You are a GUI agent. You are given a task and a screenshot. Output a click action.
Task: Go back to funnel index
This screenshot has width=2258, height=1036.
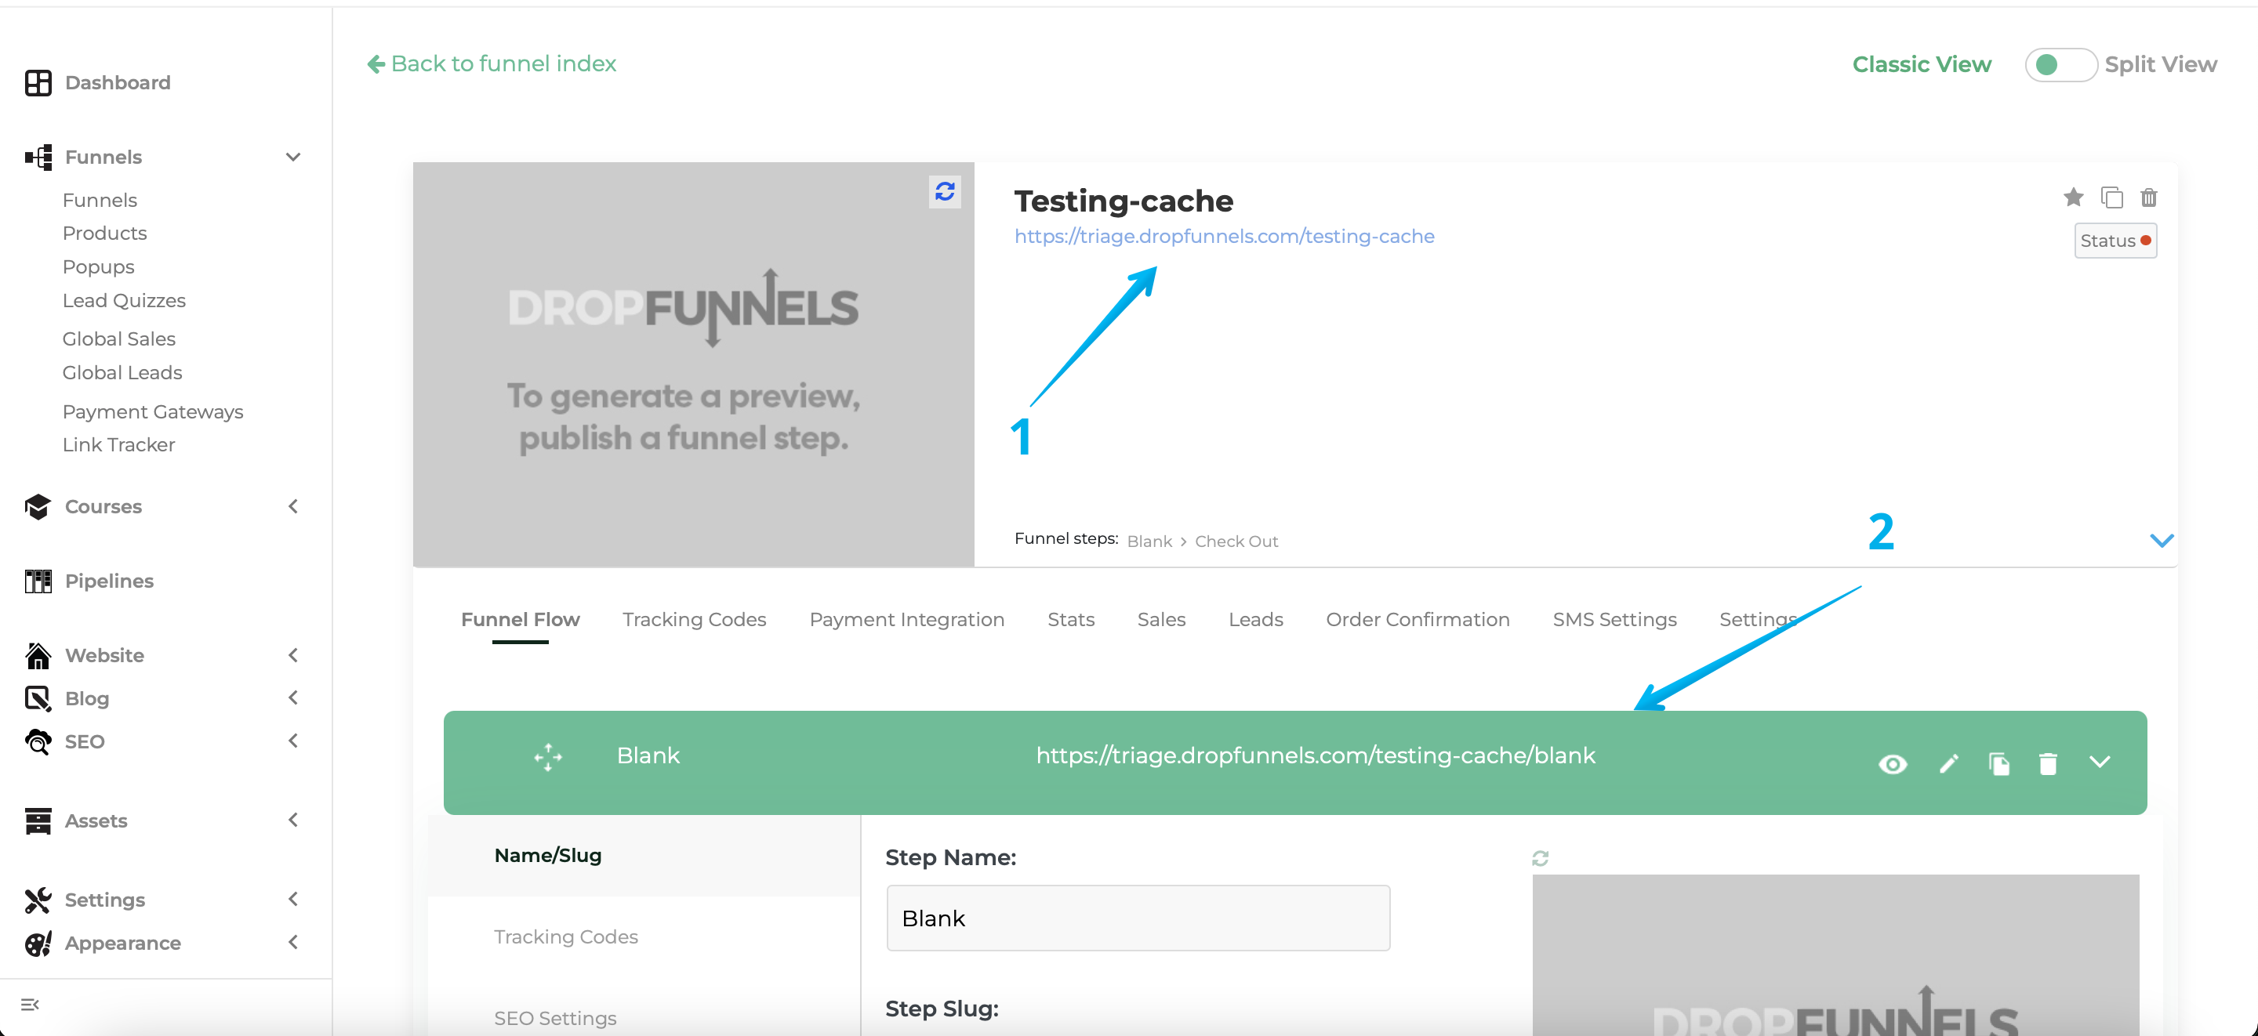491,64
